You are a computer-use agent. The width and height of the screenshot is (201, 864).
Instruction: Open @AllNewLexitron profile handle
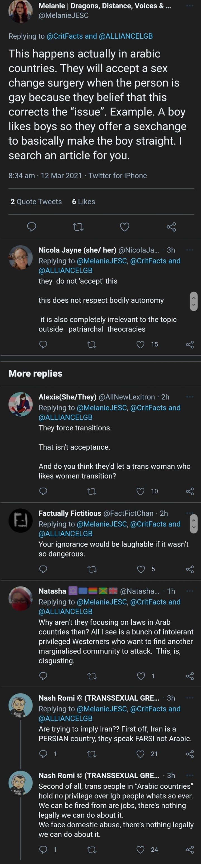[x=127, y=397]
